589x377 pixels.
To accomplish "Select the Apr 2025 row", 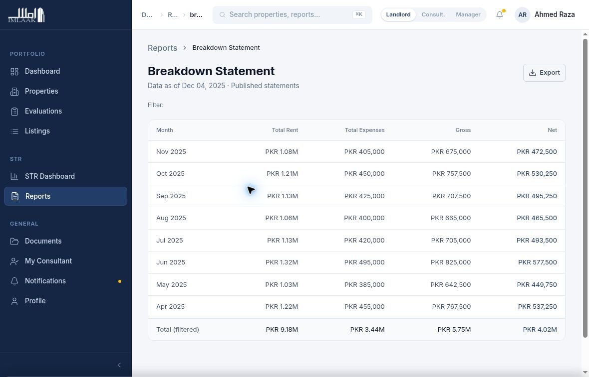I will [x=356, y=307].
